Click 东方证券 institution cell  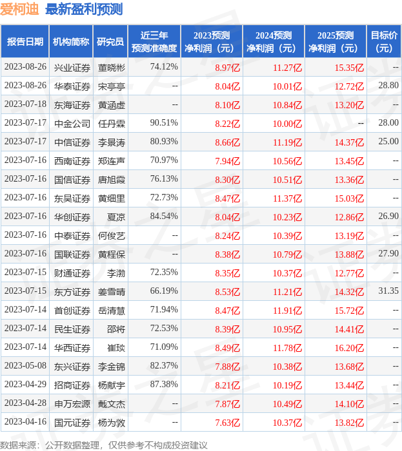click(72, 292)
